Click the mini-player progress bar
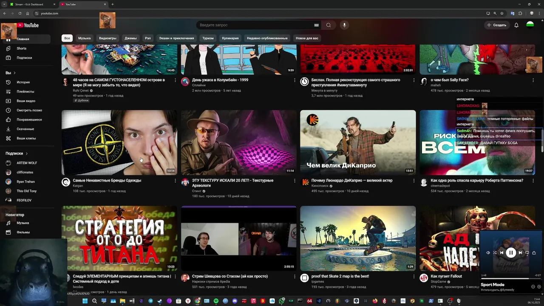 tap(511, 278)
